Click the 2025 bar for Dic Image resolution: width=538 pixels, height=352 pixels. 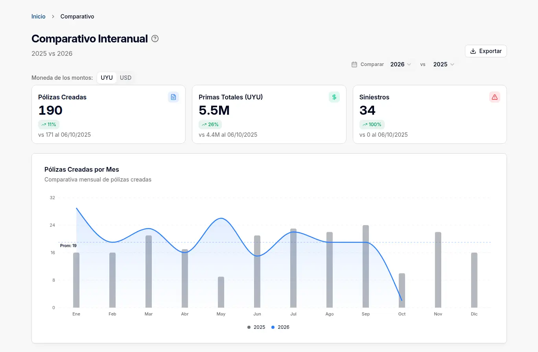pyautogui.click(x=474, y=280)
